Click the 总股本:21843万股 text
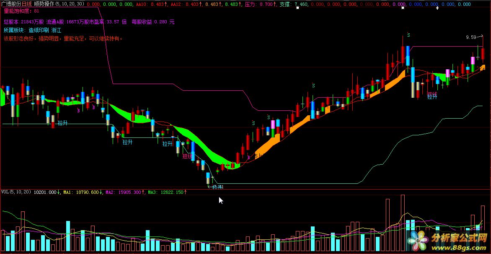 (x=24, y=22)
